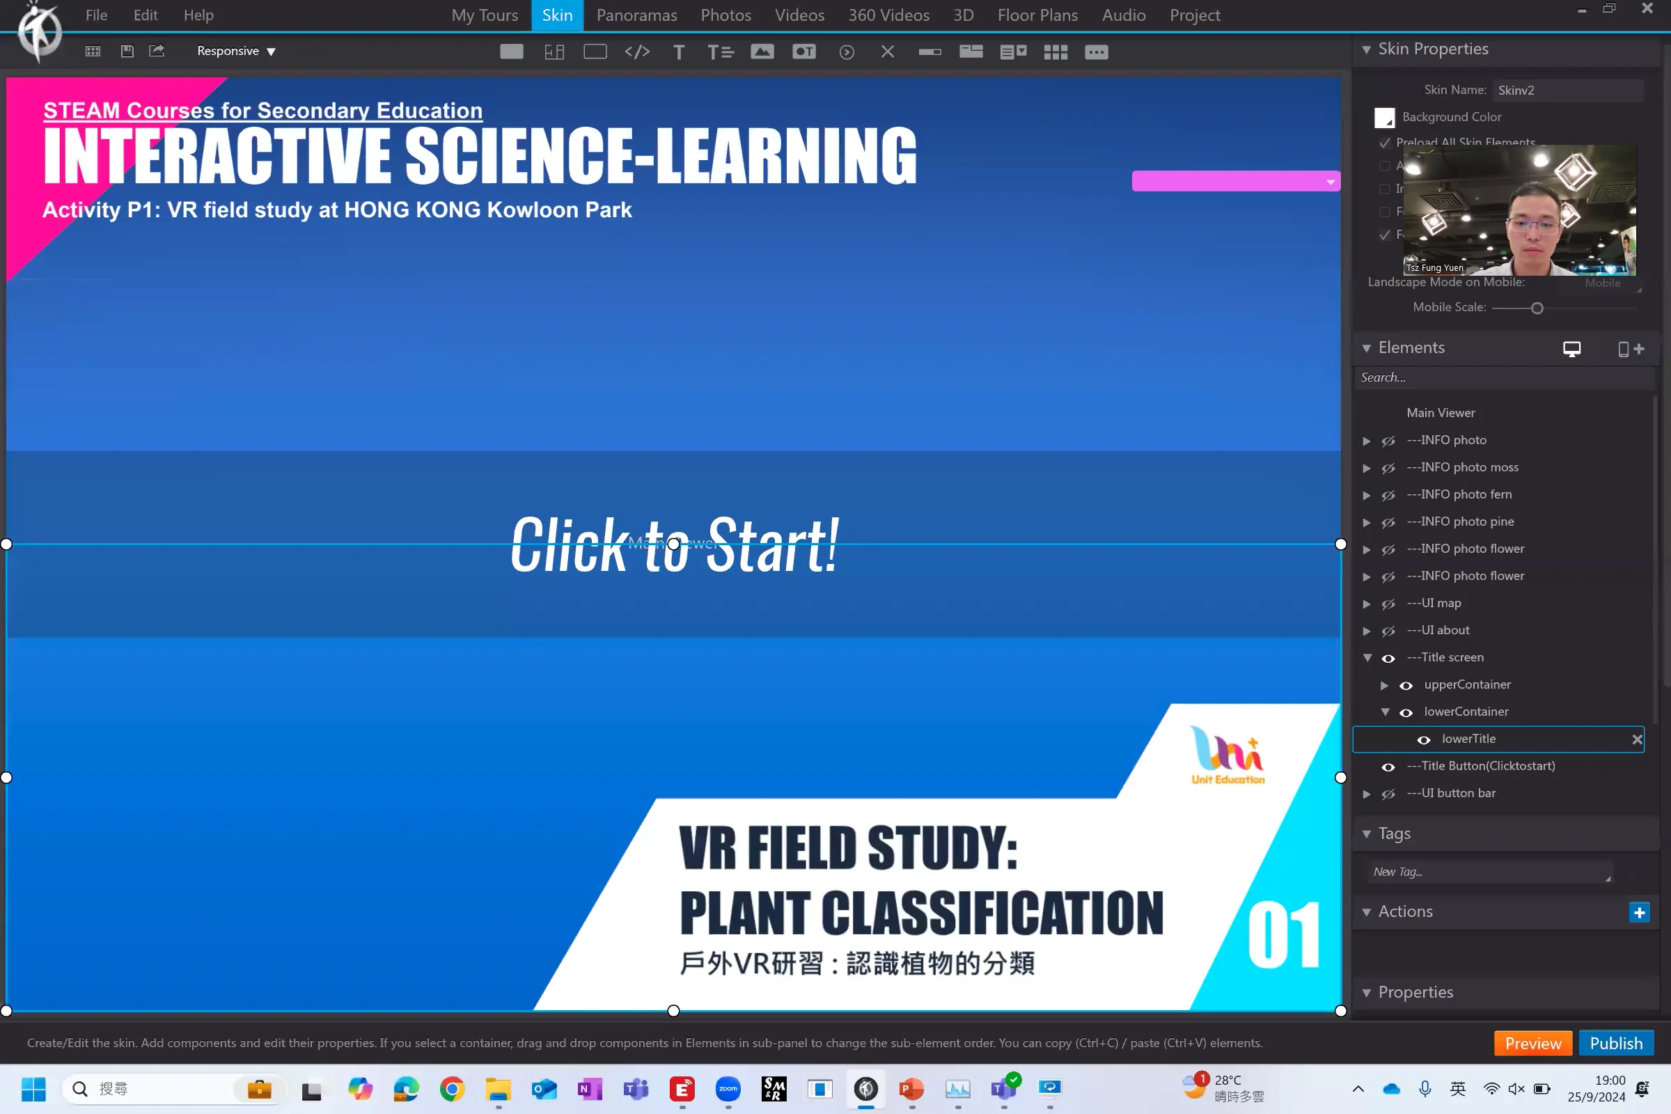Expand the upperContainer tree item
The height and width of the screenshot is (1114, 1671).
1384,685
